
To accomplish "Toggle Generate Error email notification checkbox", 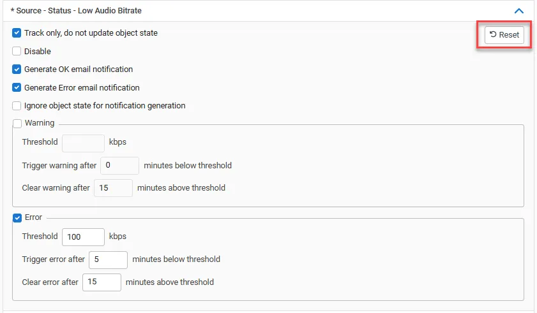I will coord(17,87).
